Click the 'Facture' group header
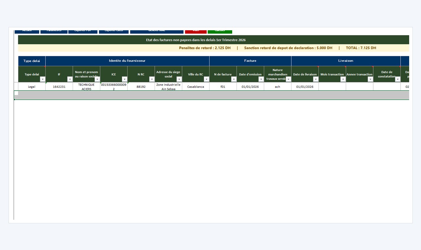 tap(250, 61)
